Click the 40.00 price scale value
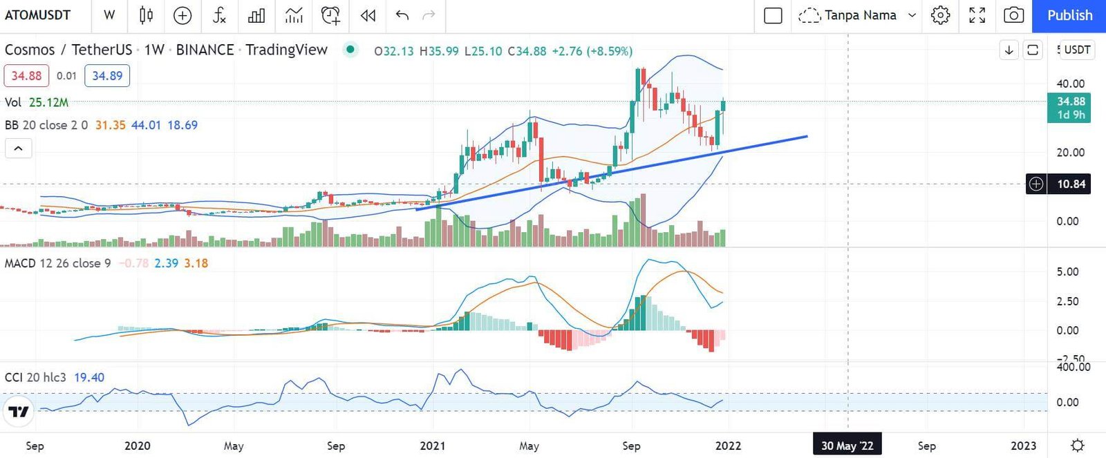The height and width of the screenshot is (458, 1106). 1070,84
